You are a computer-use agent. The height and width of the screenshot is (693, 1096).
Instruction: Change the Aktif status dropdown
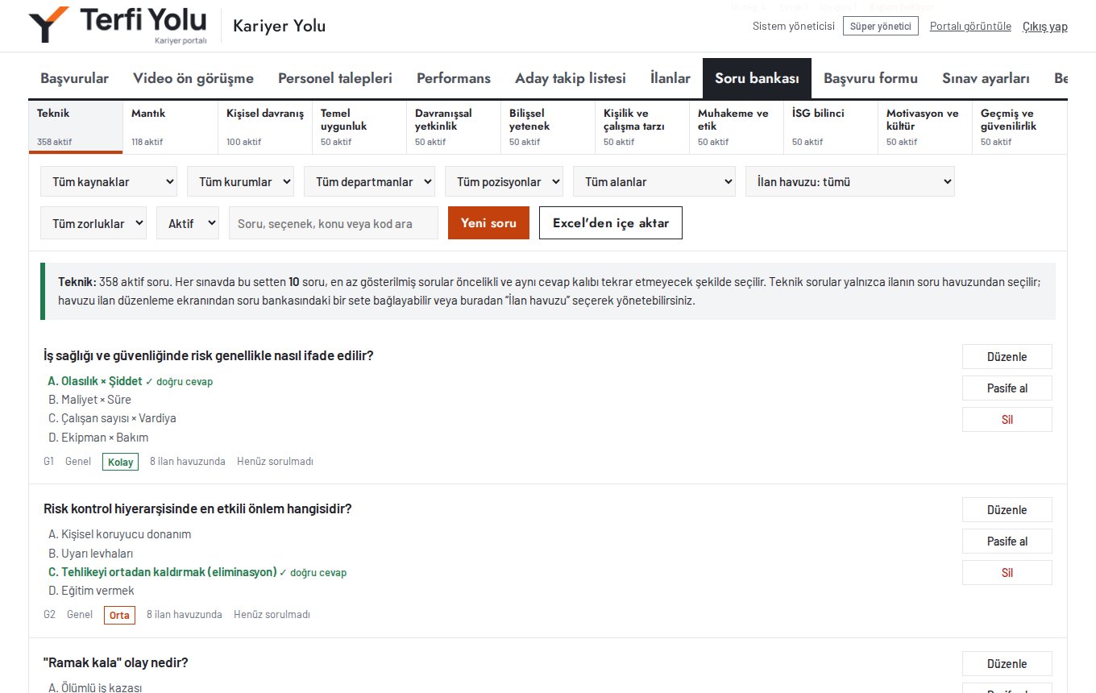[188, 223]
